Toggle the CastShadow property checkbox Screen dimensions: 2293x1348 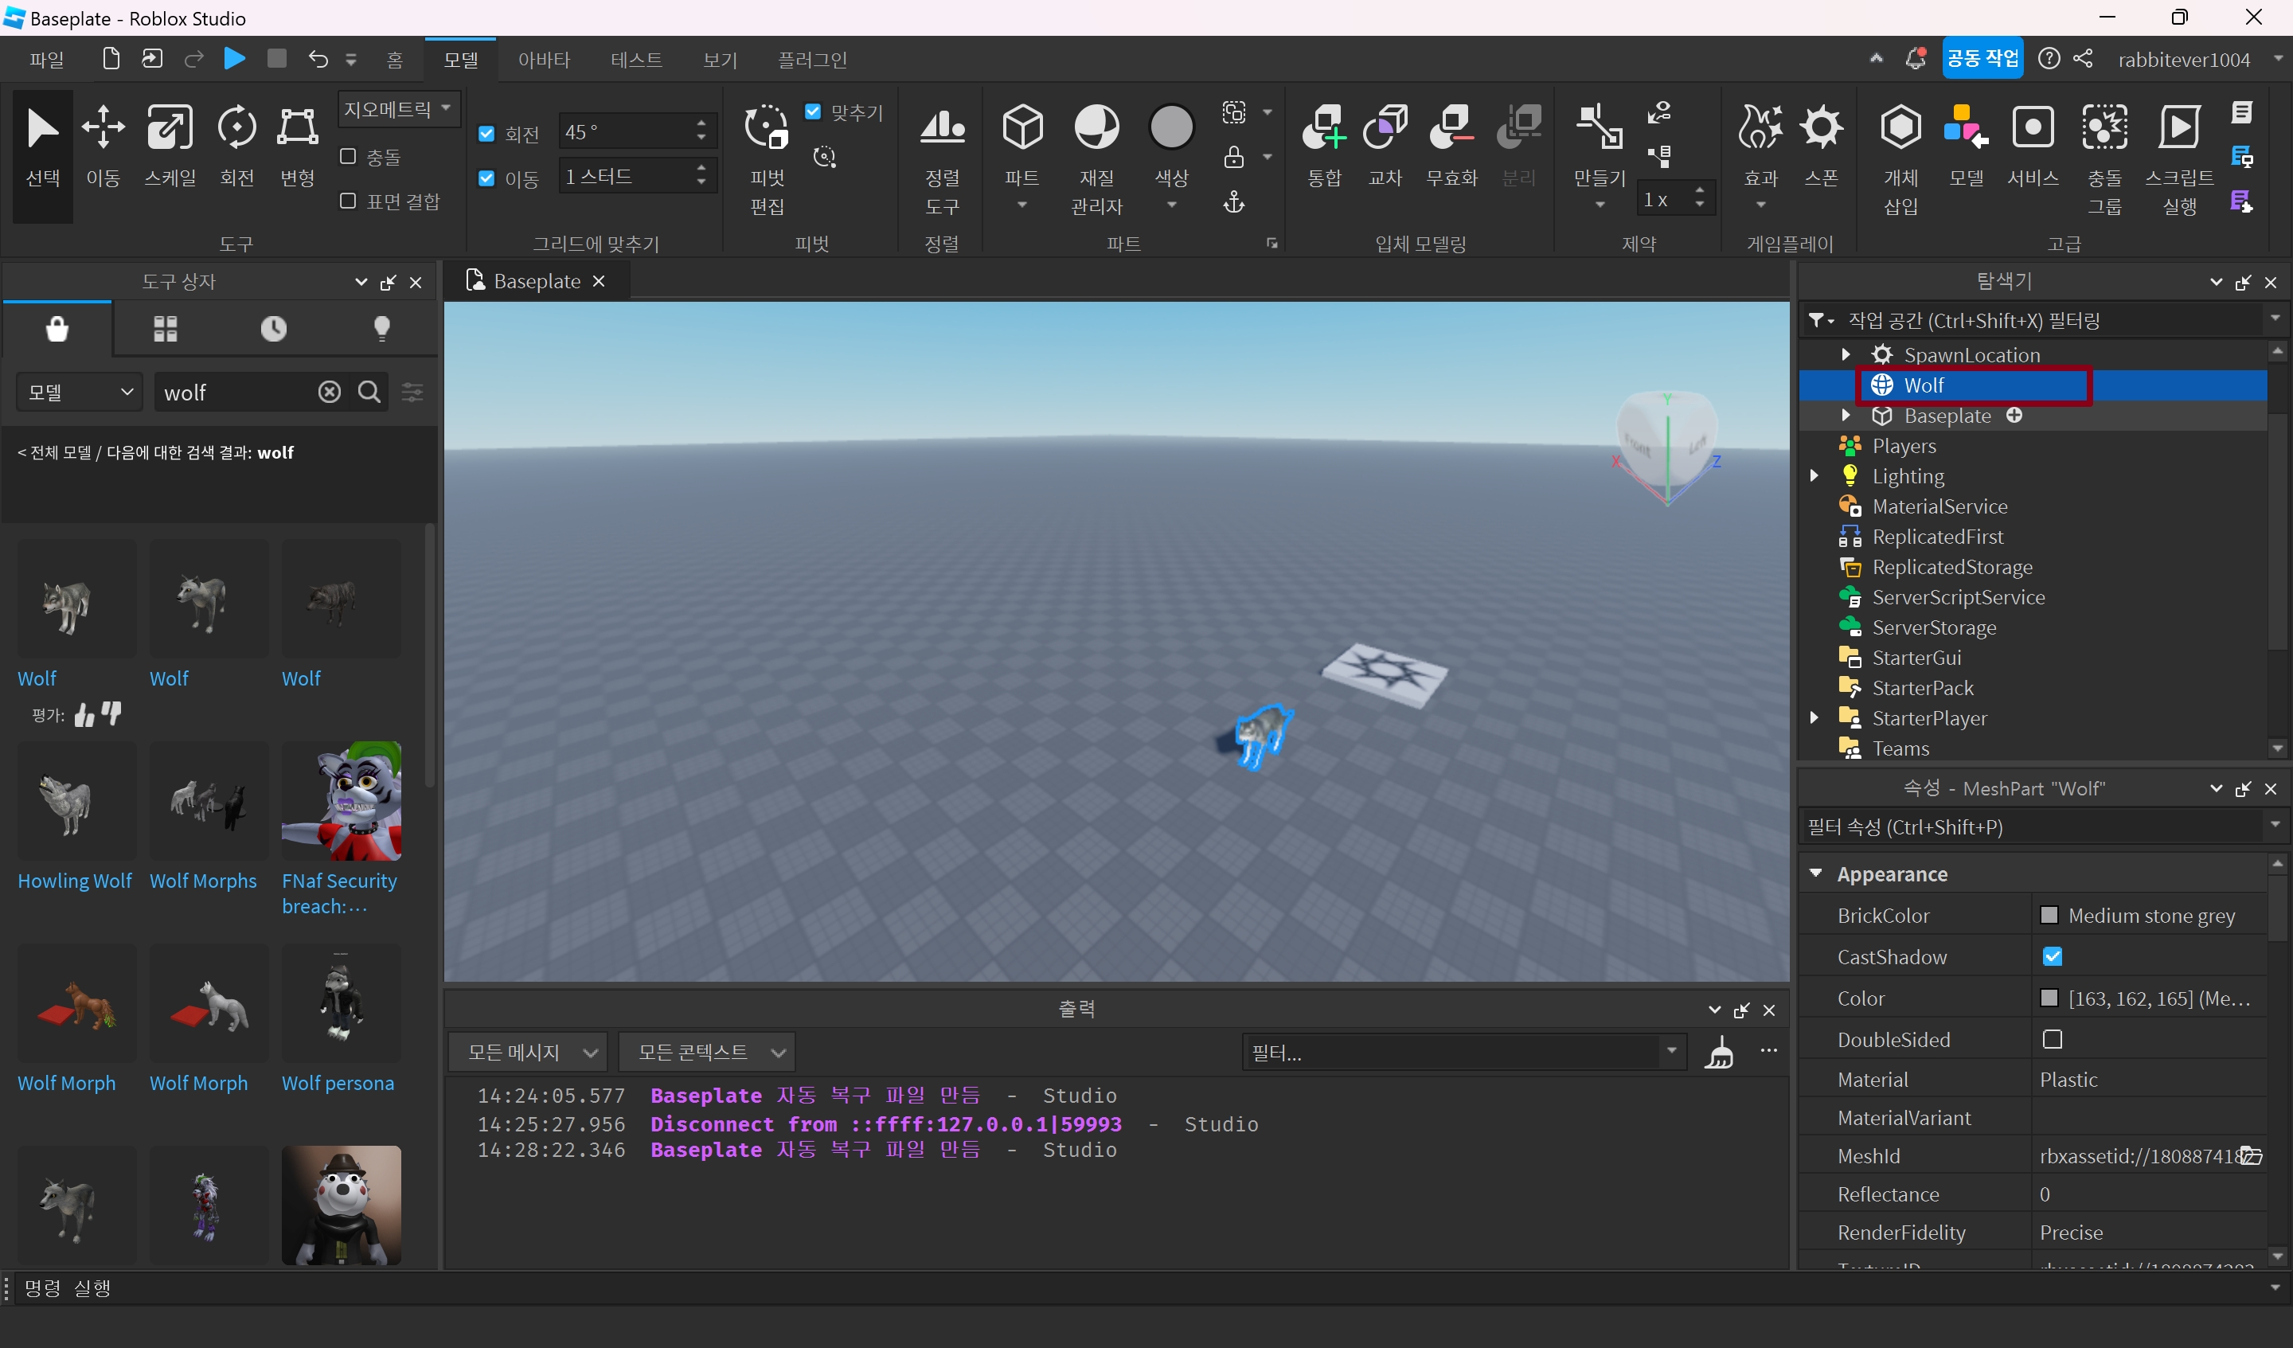[2052, 956]
